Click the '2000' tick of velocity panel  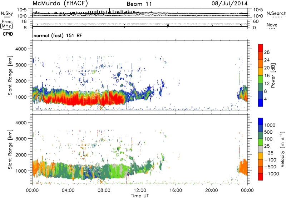point(21,155)
